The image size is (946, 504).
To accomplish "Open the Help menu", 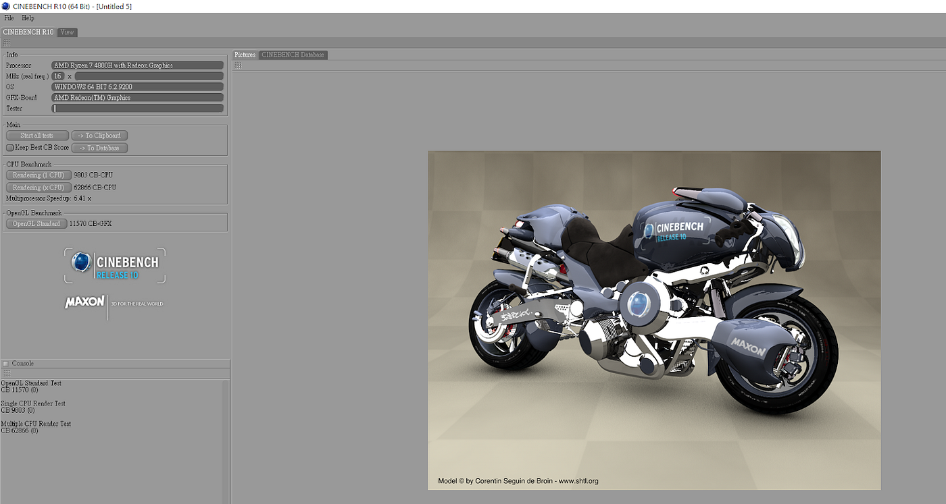I will pyautogui.click(x=28, y=18).
